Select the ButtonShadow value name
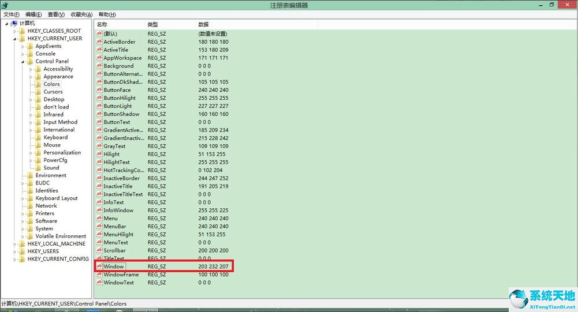The height and width of the screenshot is (312, 578). (121, 114)
